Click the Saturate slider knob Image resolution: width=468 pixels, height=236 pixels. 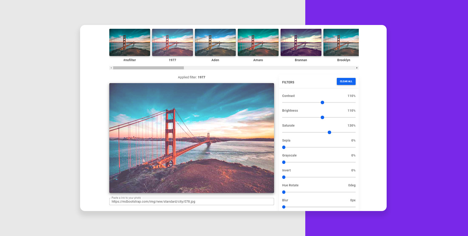(x=329, y=132)
